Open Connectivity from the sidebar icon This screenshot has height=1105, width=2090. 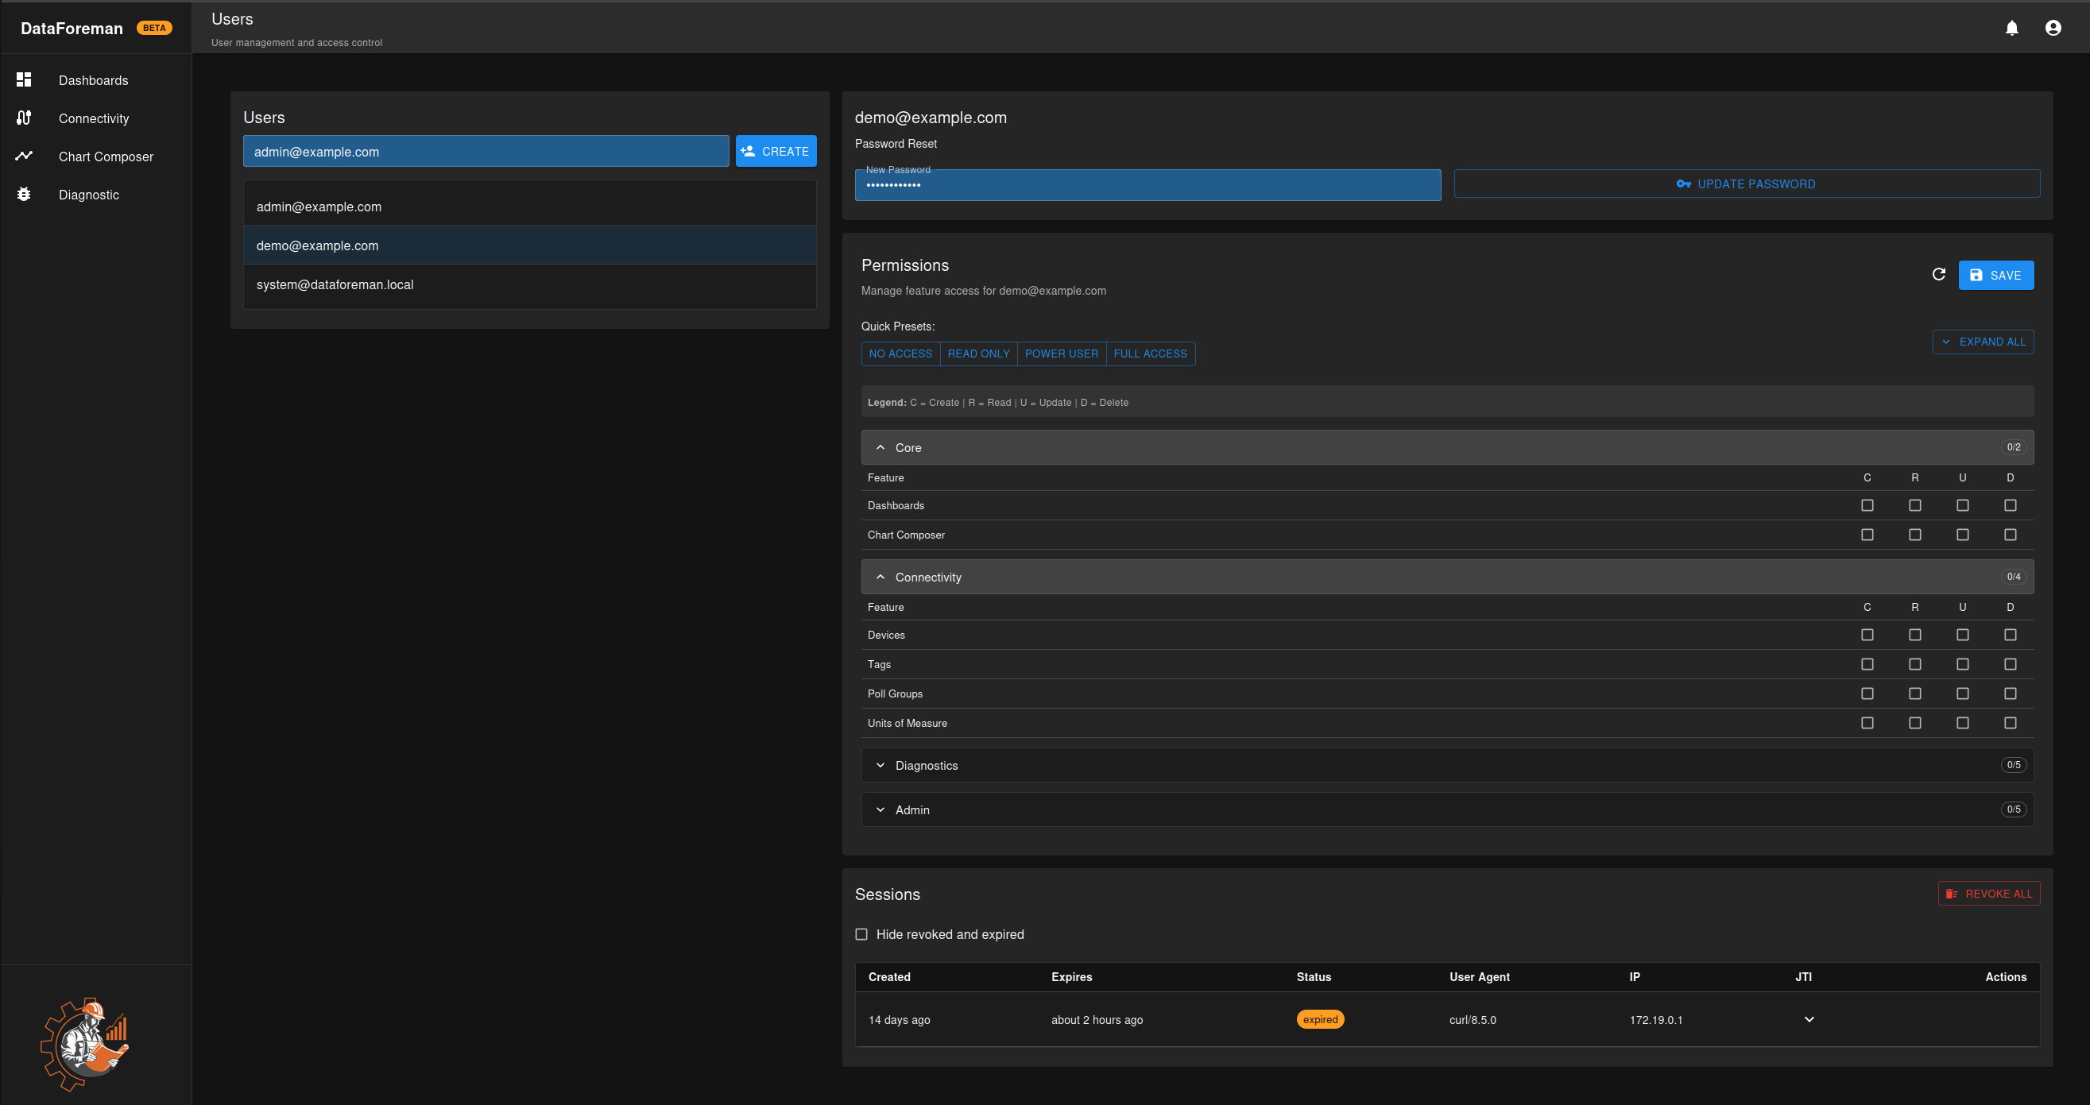[24, 118]
